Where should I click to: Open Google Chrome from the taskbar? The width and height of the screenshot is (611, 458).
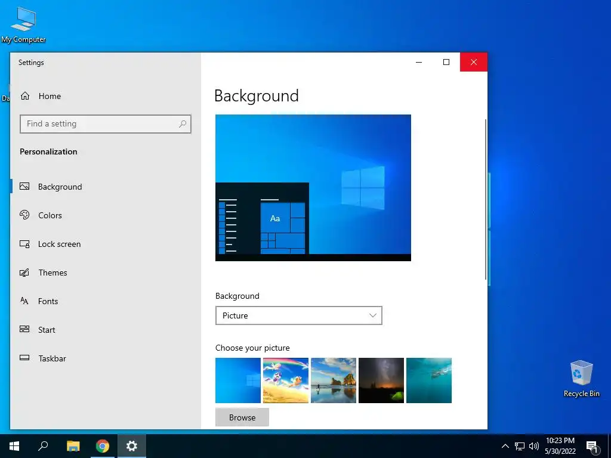pyautogui.click(x=103, y=446)
